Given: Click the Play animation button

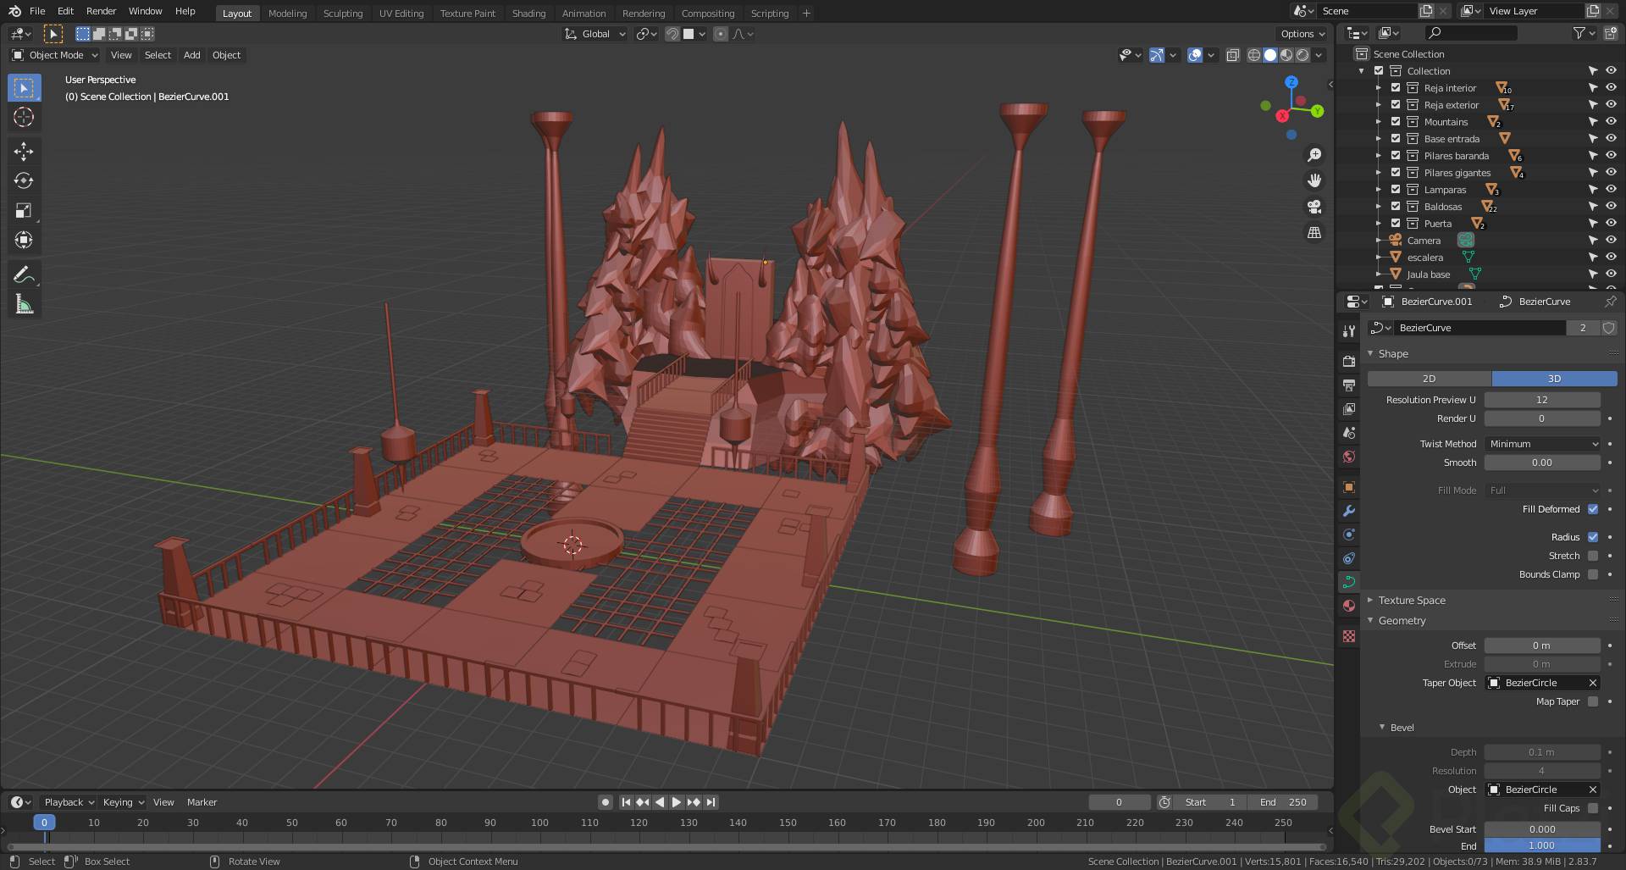Looking at the screenshot, I should [x=677, y=802].
